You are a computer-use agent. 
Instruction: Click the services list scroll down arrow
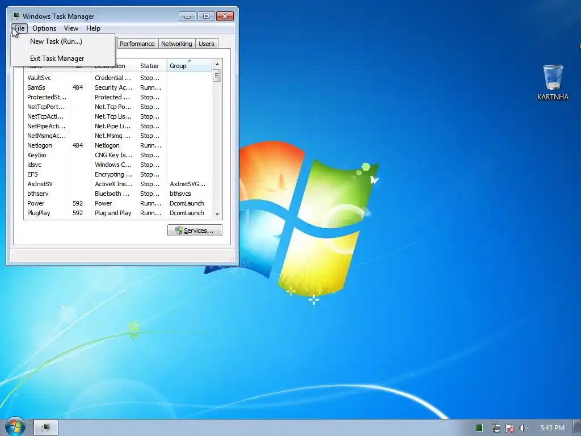[217, 214]
